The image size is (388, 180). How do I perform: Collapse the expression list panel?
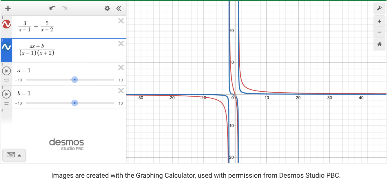(x=119, y=8)
